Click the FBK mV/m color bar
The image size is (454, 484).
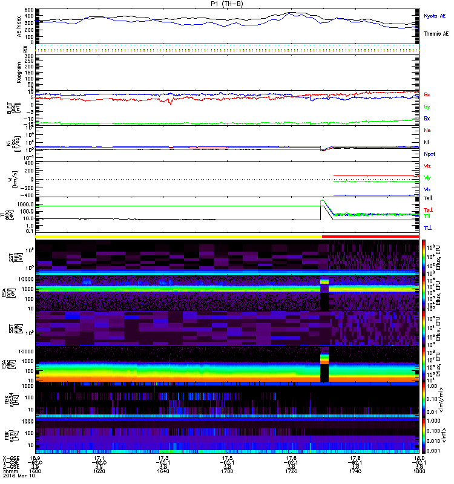click(x=424, y=400)
